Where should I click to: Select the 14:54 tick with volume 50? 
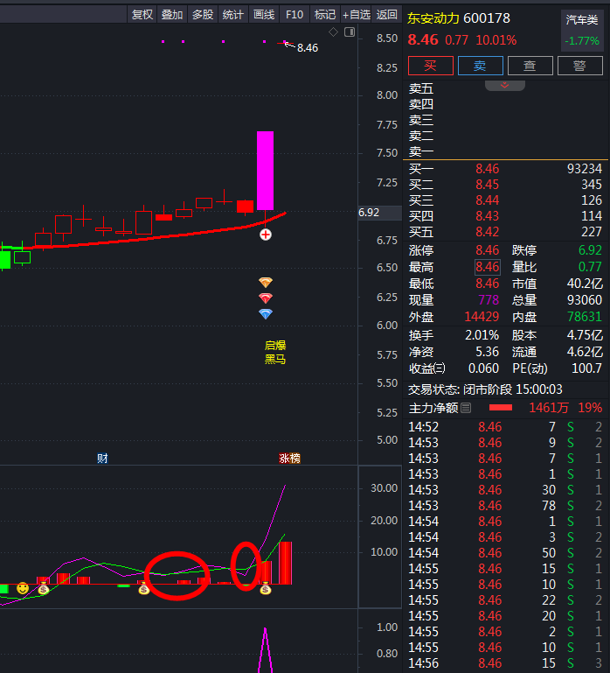coord(505,553)
